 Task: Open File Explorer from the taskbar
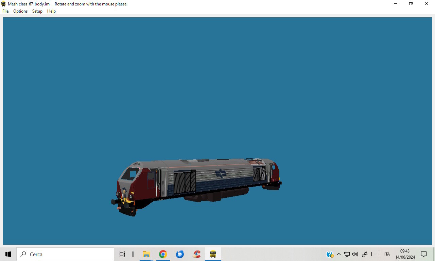[146, 254]
